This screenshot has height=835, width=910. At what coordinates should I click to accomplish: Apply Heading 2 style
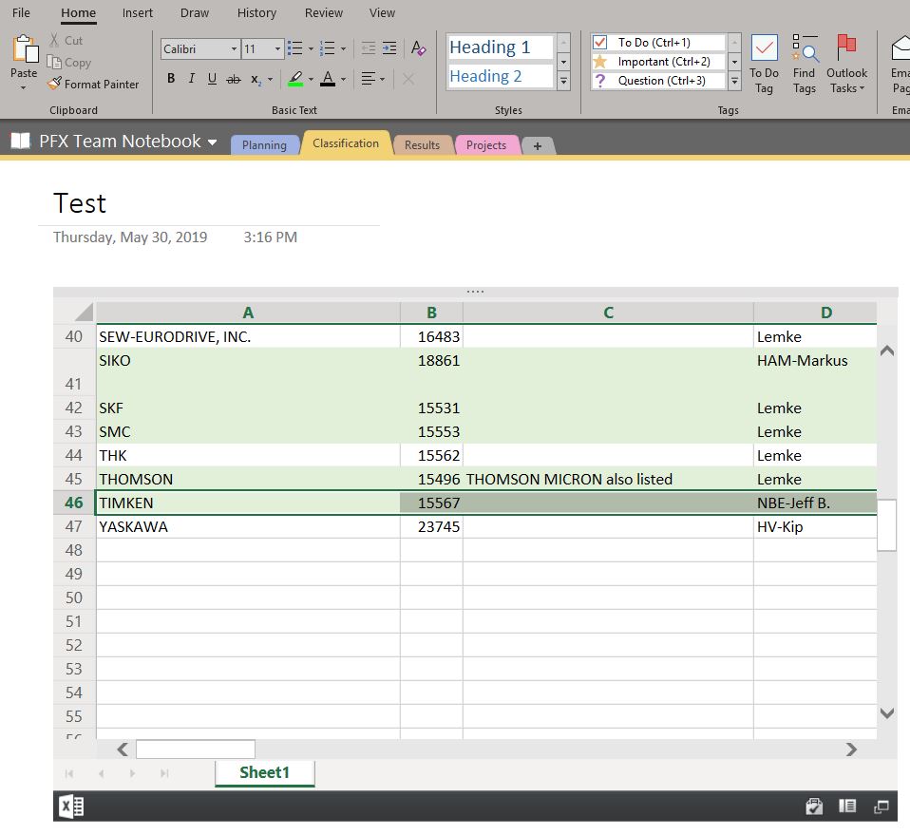[x=501, y=76]
